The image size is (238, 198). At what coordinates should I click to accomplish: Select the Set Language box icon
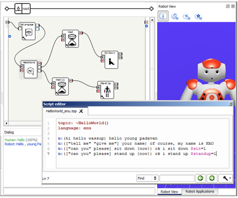point(29,32)
